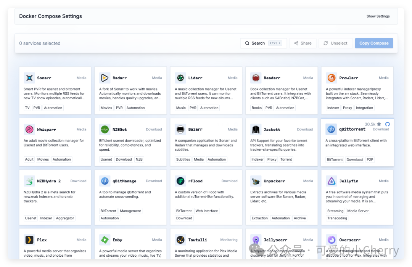Expand Show Settings for Docker Compose
This screenshot has width=412, height=267.
[378, 16]
